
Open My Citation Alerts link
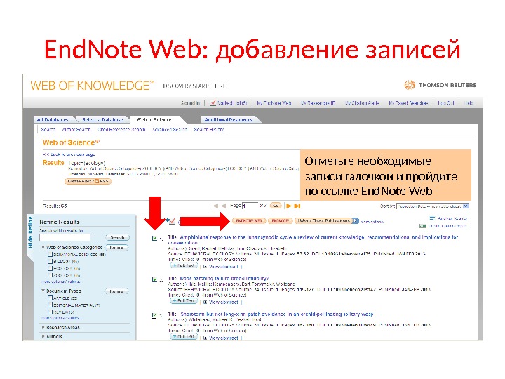[362, 103]
